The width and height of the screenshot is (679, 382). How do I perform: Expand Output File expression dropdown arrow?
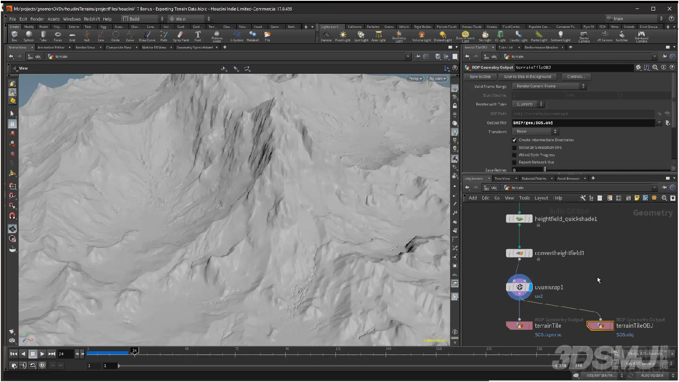(x=659, y=123)
